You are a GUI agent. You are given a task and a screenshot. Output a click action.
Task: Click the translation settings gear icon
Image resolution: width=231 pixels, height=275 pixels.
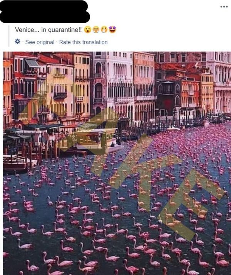tap(17, 42)
